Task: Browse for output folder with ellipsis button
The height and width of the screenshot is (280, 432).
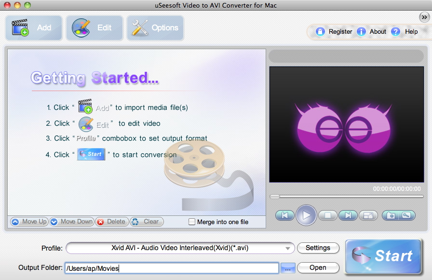Action: [288, 268]
